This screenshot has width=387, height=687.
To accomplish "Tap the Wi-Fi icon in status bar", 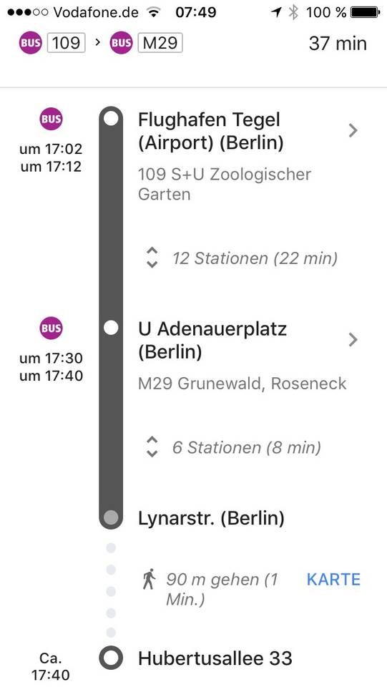I will click(153, 12).
